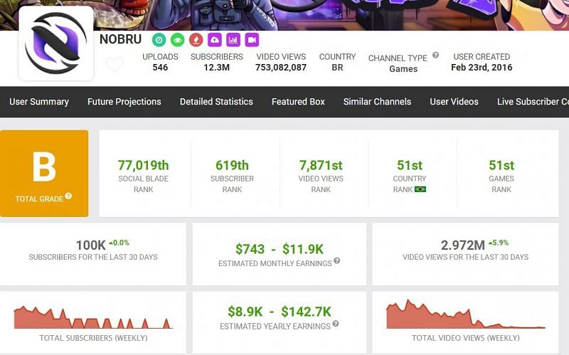The image size is (569, 355).
Task: Switch to the Future Projections tab
Action: [x=124, y=102]
